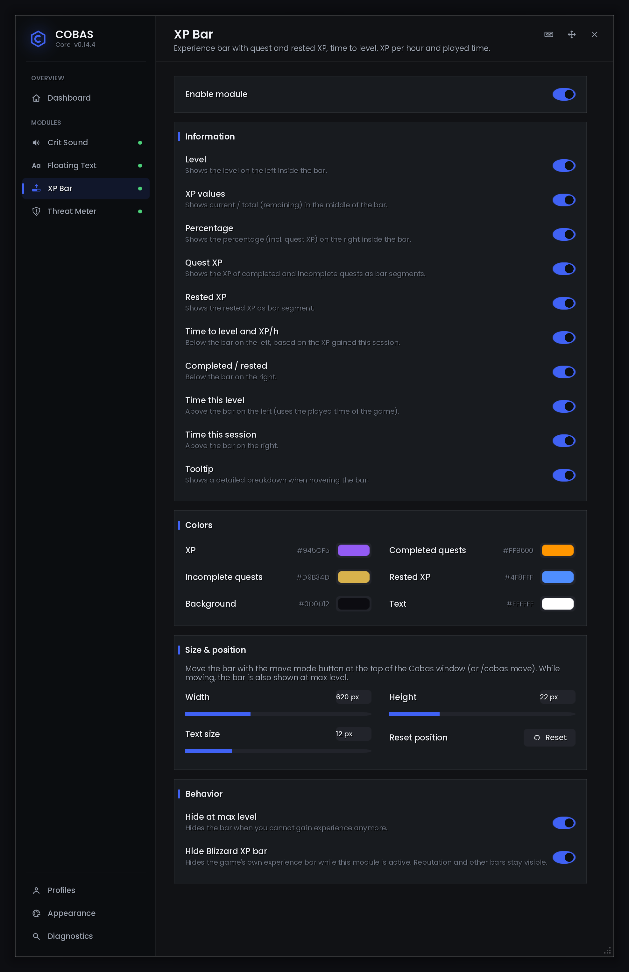Toggle Time this session
This screenshot has width=629, height=972.
564,441
